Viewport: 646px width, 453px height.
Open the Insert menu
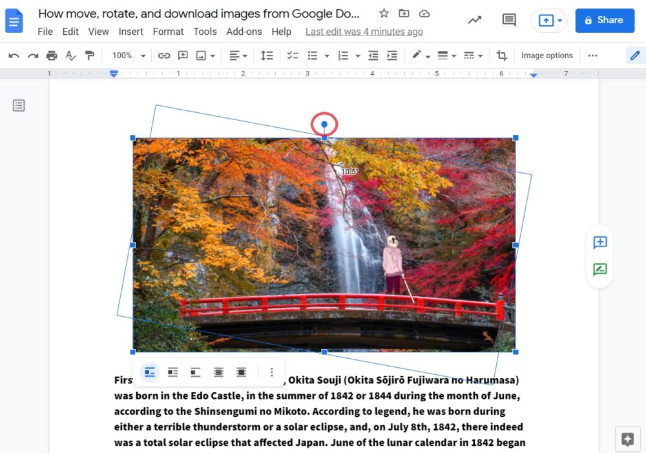131,31
